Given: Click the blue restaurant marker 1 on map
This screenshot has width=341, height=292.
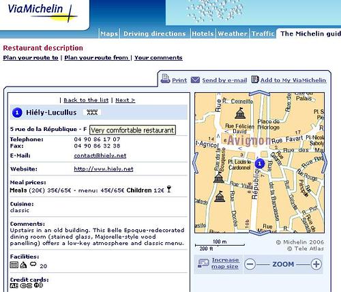Looking at the screenshot, I should coord(260,163).
